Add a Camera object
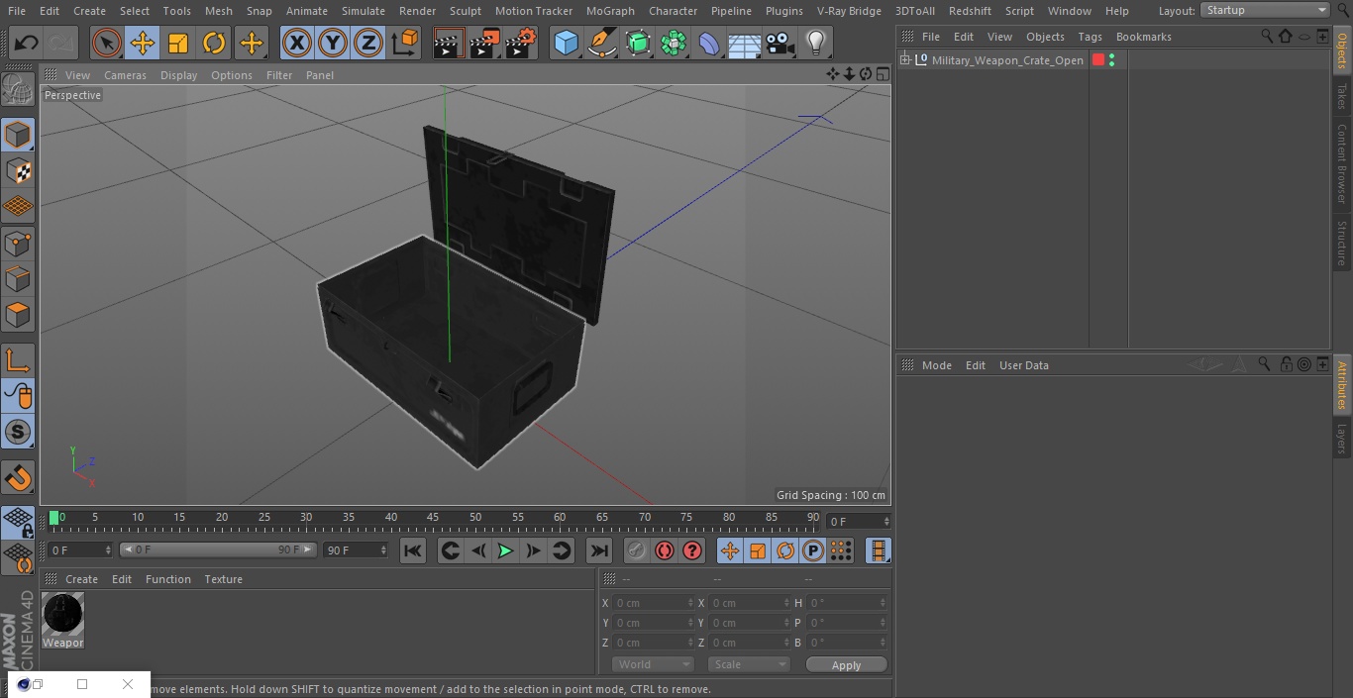Screen dimensions: 1353x698 781,44
